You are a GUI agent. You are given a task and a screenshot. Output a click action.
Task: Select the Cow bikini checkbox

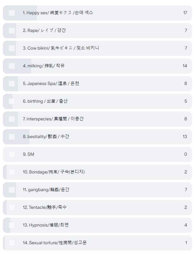click(x=12, y=48)
